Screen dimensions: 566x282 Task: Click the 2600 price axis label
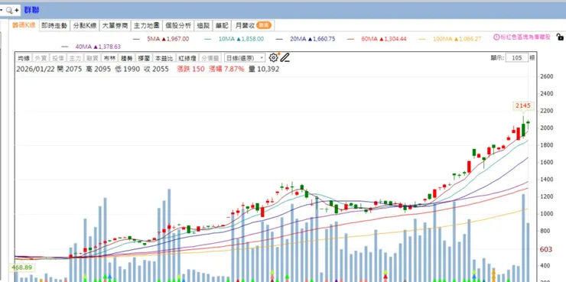coord(547,76)
